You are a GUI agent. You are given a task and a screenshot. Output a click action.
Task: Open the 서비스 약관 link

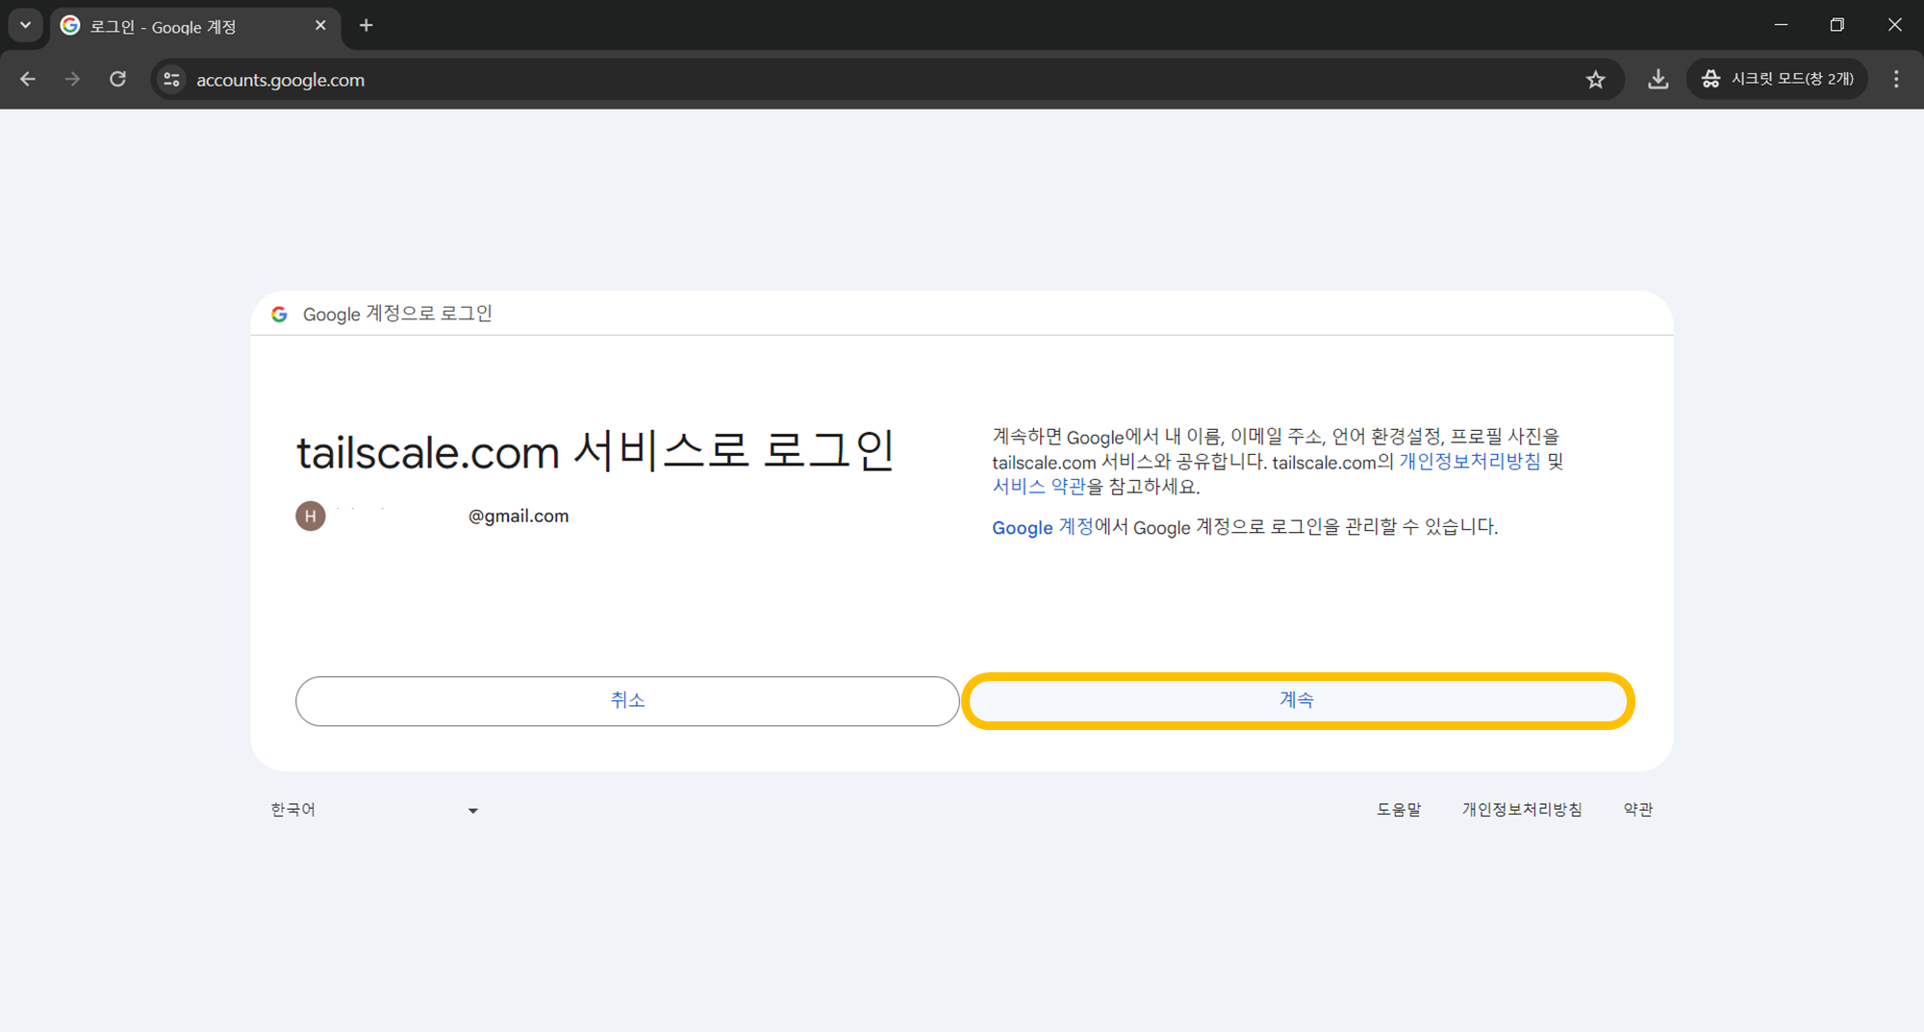(1039, 487)
